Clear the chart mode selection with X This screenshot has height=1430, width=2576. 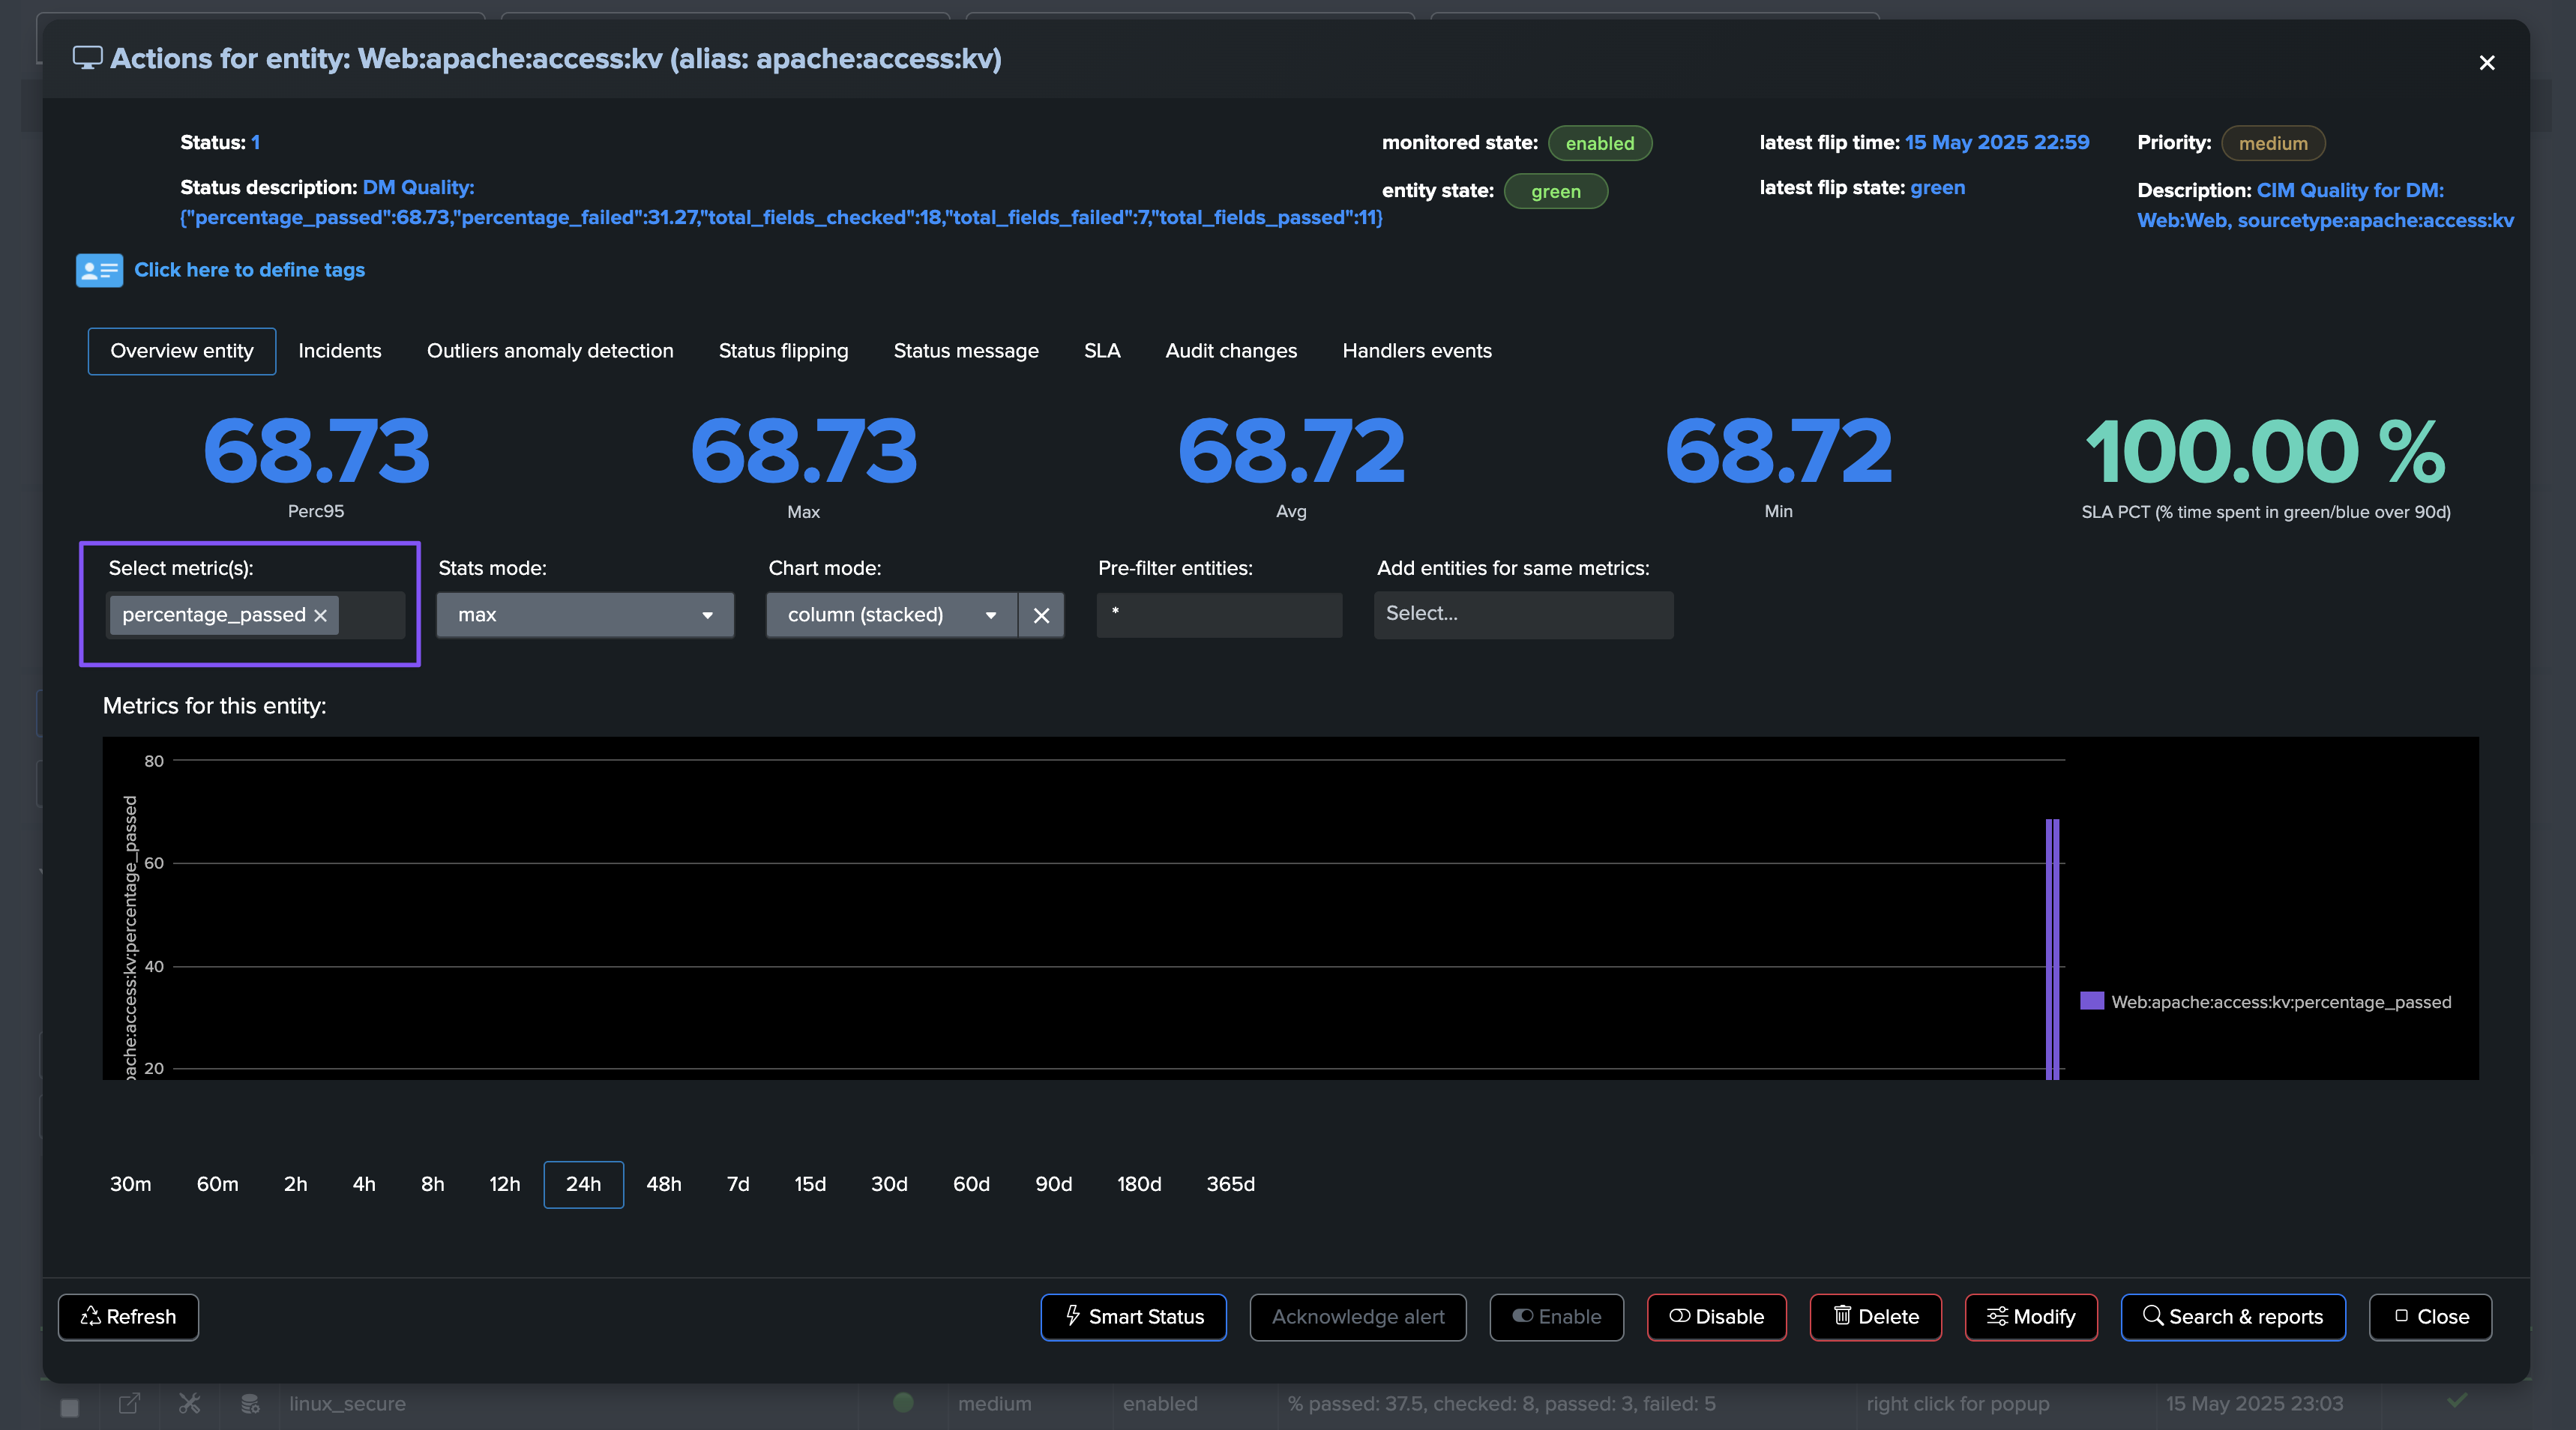click(x=1041, y=615)
